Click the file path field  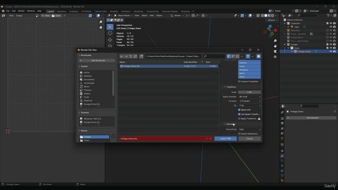point(173,56)
